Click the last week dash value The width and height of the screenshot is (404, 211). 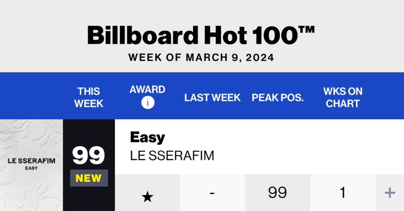click(212, 192)
